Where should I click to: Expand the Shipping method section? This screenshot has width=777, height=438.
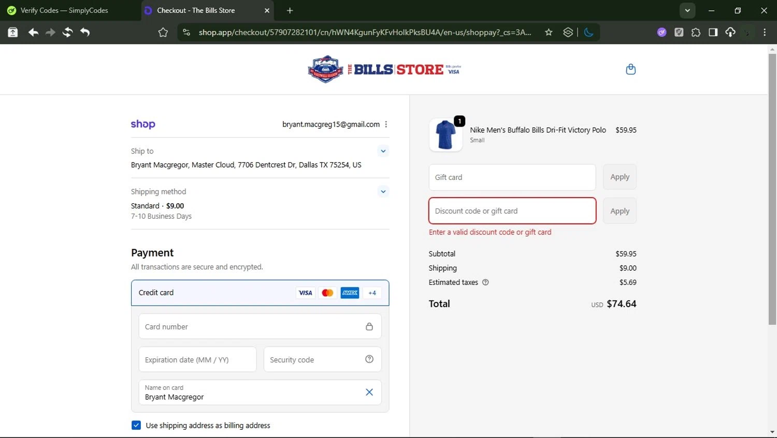(x=383, y=191)
